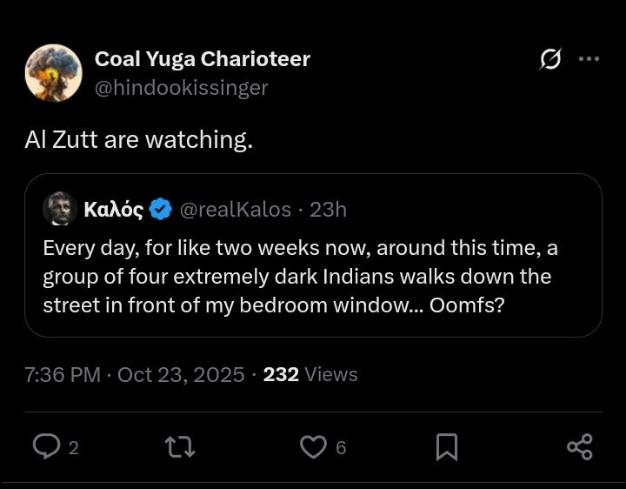Like the tweet with the heart icon

click(312, 447)
